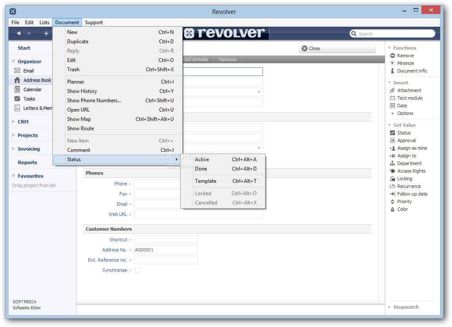Click the Web URL label link

pyautogui.click(x=118, y=214)
